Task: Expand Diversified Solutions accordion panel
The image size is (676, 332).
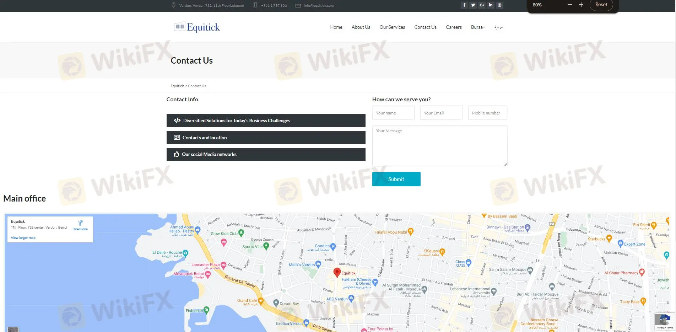Action: click(266, 121)
